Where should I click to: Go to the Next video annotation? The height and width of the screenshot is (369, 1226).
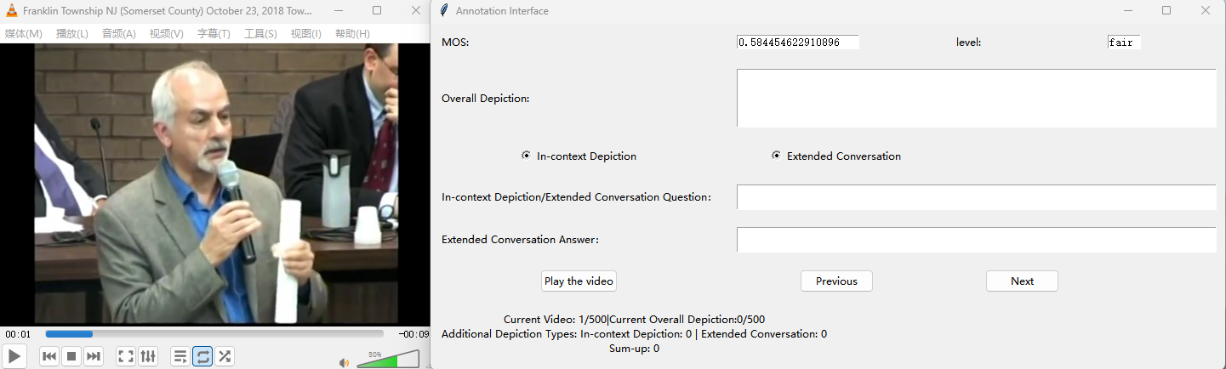1022,281
